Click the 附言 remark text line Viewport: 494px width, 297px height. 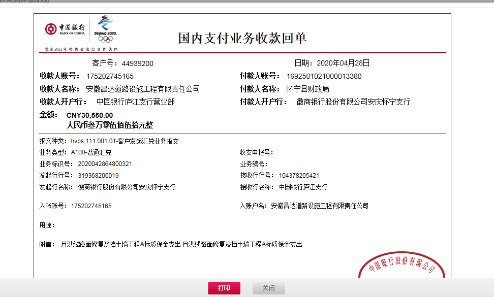(x=181, y=244)
